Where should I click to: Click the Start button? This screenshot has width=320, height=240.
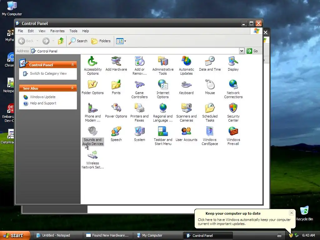15,235
